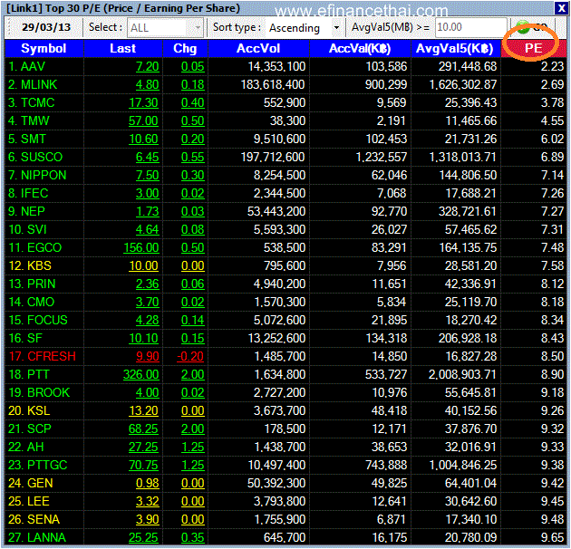Click LANNA PE value 9.65
The width and height of the screenshot is (571, 549).
553,538
